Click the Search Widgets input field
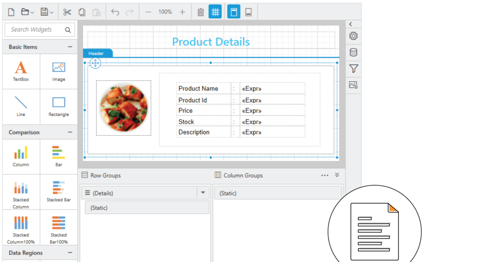500x262 pixels. click(x=40, y=30)
